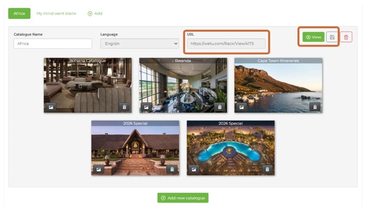
Task: Remove the 2026 Special lodge card
Action: [x=172, y=170]
